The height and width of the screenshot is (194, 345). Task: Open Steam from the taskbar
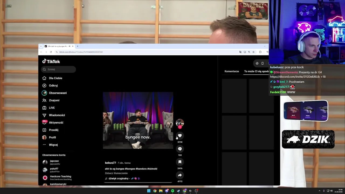pos(178,191)
